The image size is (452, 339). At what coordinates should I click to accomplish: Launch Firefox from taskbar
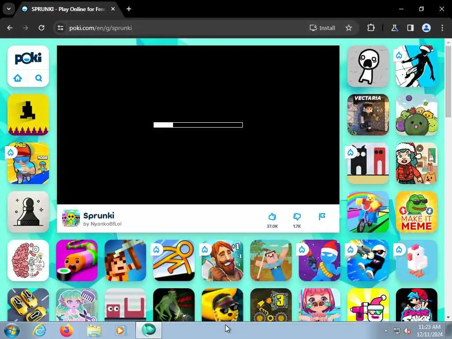tap(67, 330)
